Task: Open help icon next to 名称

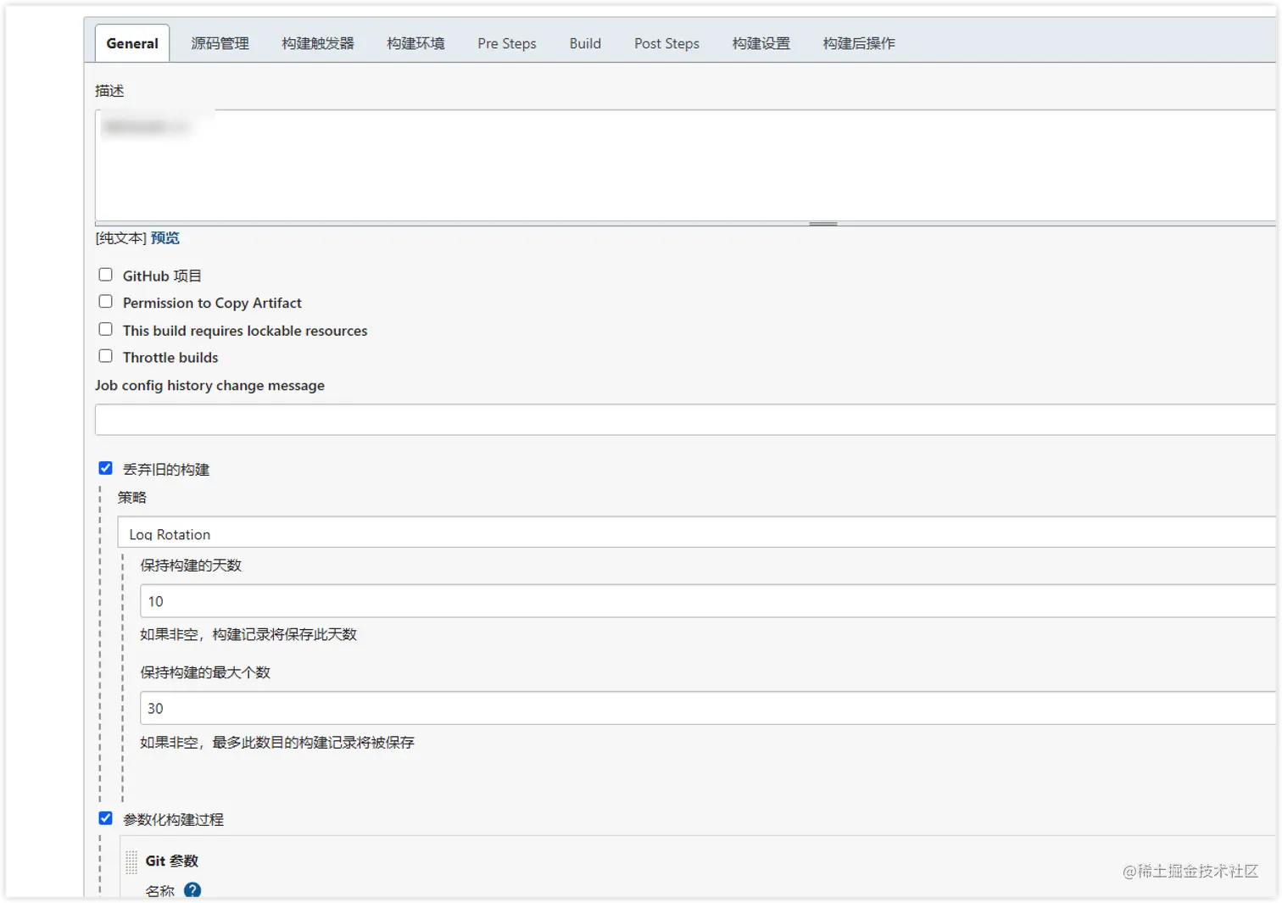Action: [x=192, y=890]
